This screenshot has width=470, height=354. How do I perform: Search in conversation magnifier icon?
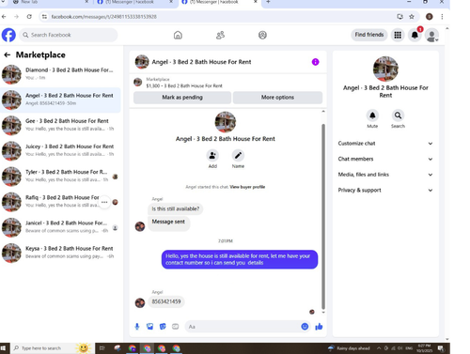(398, 115)
